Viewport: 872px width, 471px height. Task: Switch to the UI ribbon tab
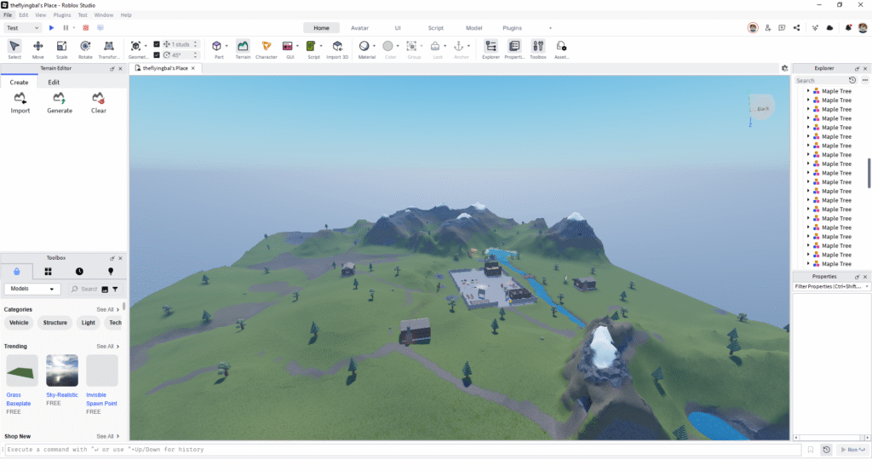coord(398,28)
